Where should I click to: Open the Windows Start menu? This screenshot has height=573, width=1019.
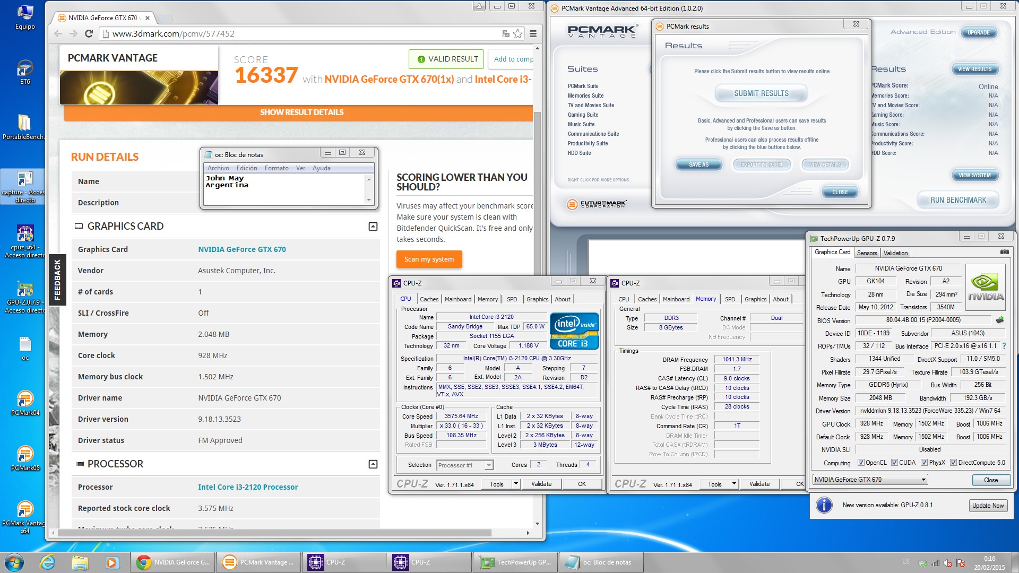tap(14, 562)
